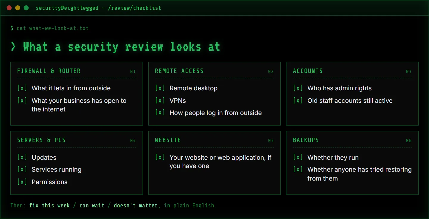Toggle Who has admin rights checkbox
Viewport: 429px width, 219px height.
tap(298, 88)
